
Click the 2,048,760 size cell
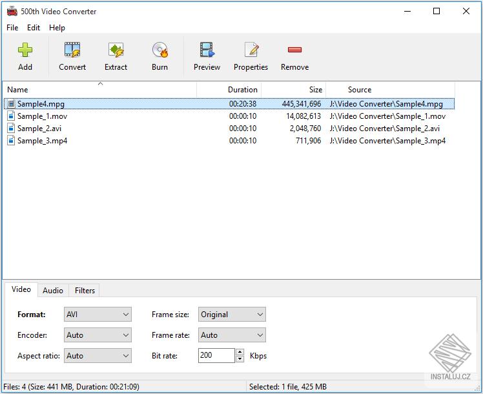pos(305,129)
